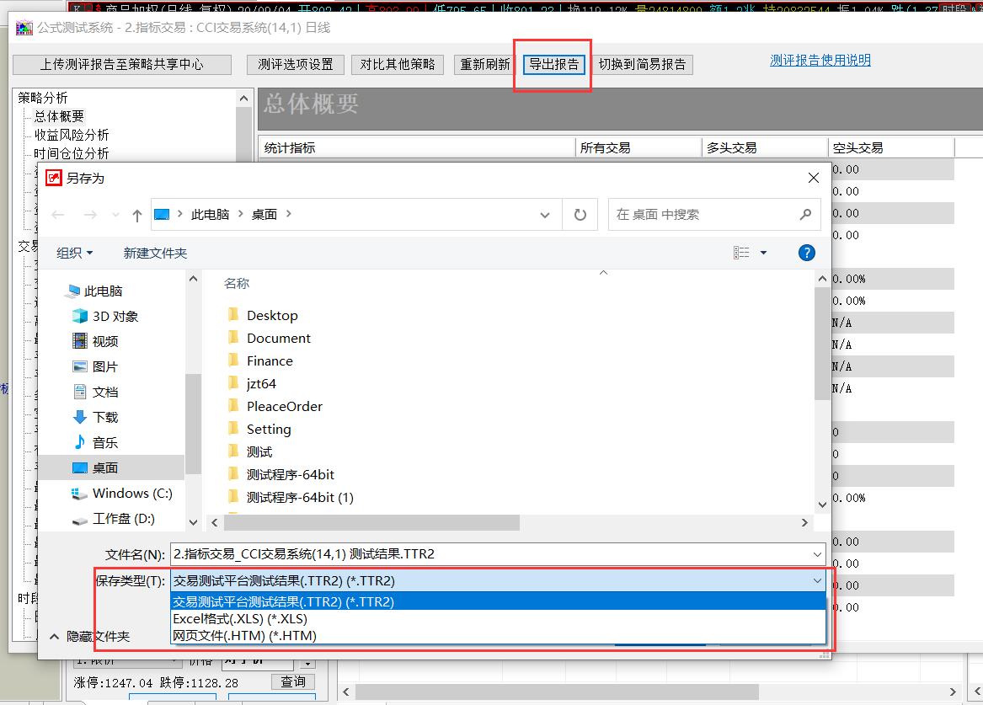Click the forward arrow in Save As dialog
Image resolution: width=983 pixels, height=705 pixels.
click(x=90, y=215)
